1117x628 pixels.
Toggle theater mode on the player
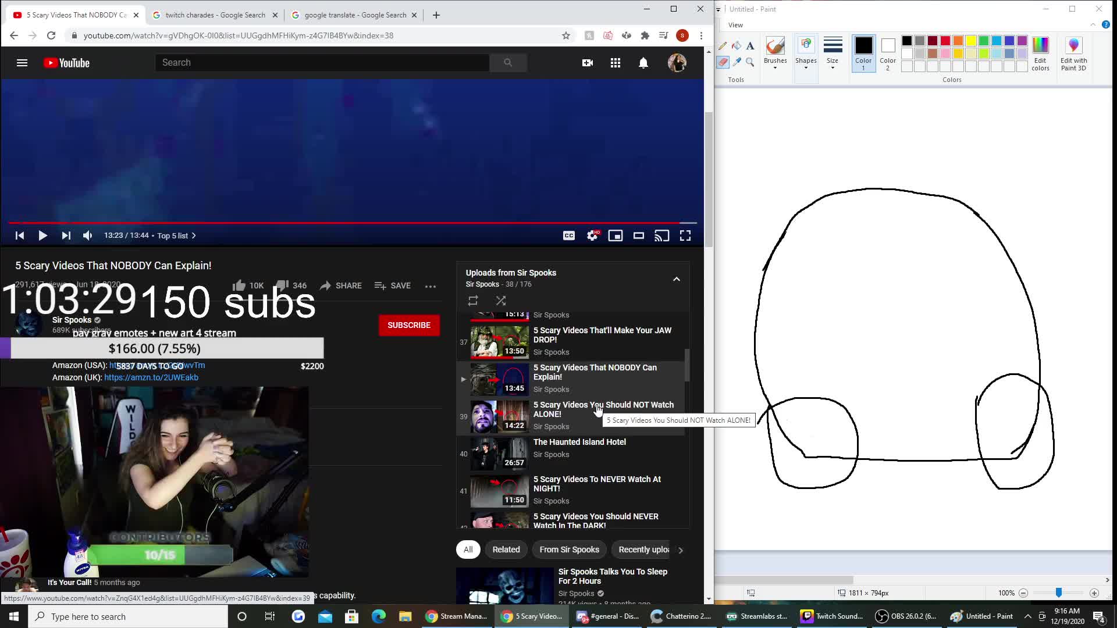pos(639,235)
